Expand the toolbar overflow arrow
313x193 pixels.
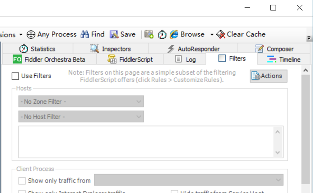tap(309, 38)
